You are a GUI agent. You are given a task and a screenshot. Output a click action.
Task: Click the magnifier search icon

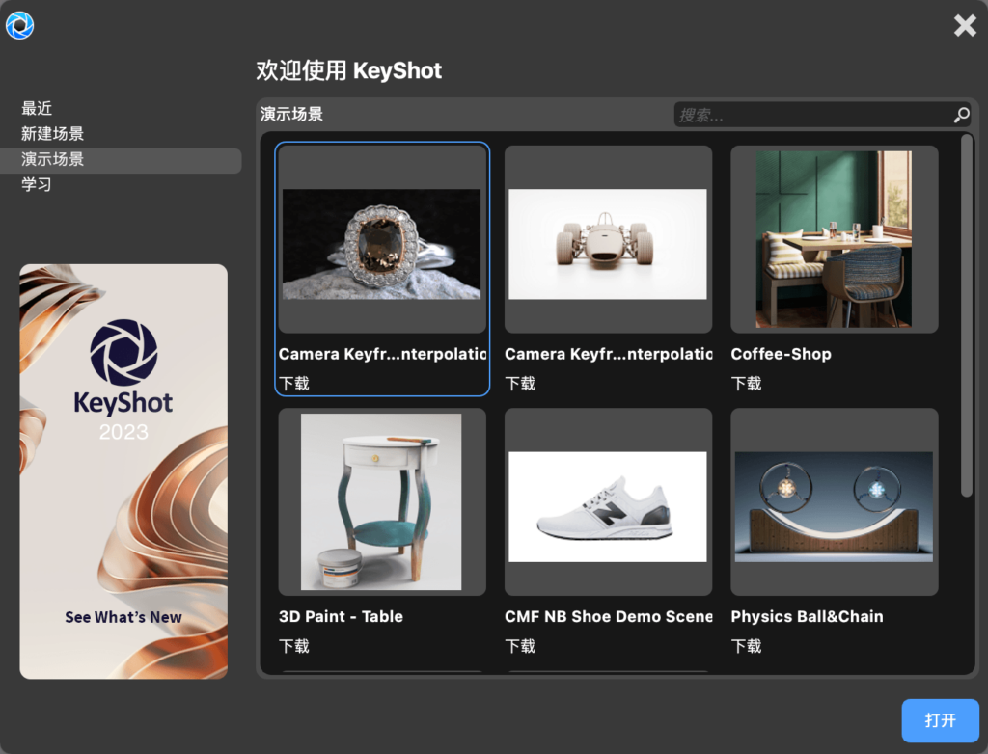pyautogui.click(x=962, y=115)
